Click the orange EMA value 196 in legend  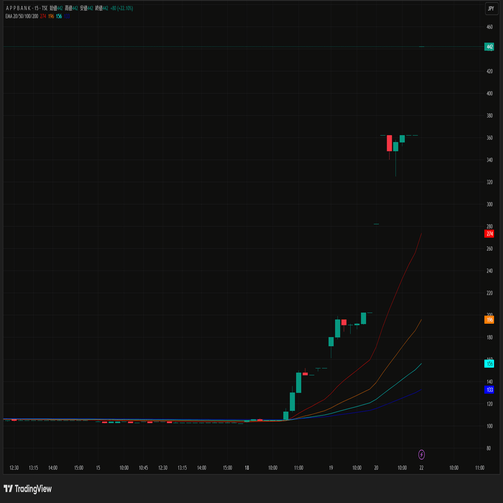[51, 16]
